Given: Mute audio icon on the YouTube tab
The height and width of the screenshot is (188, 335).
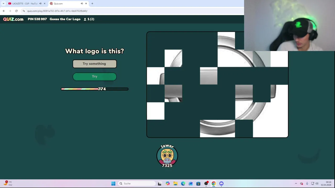Looking at the screenshot, I should click(x=40, y=4).
